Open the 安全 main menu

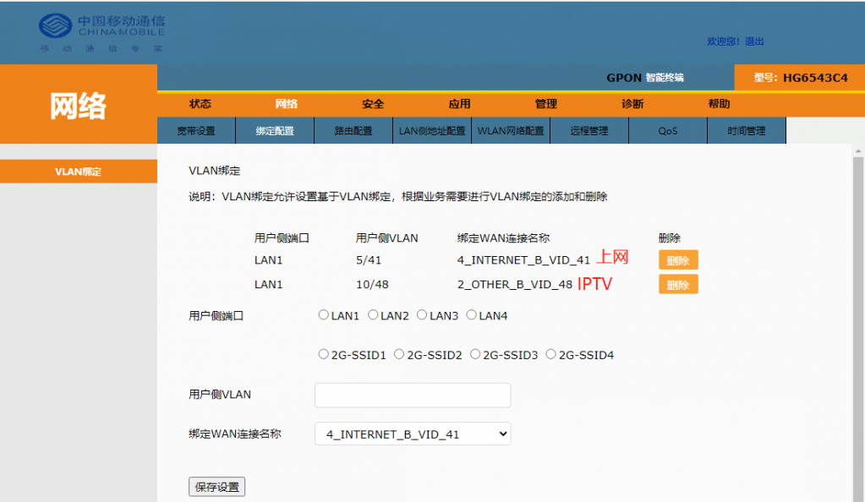[x=373, y=104]
